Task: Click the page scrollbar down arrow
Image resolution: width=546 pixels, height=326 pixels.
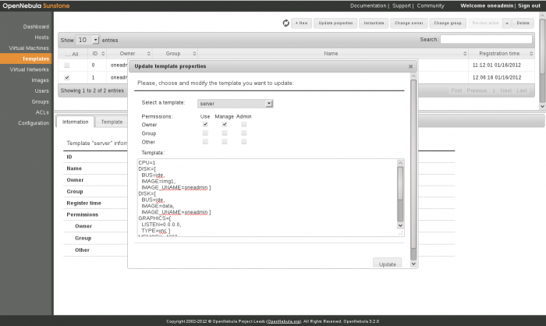Action: (x=542, y=106)
